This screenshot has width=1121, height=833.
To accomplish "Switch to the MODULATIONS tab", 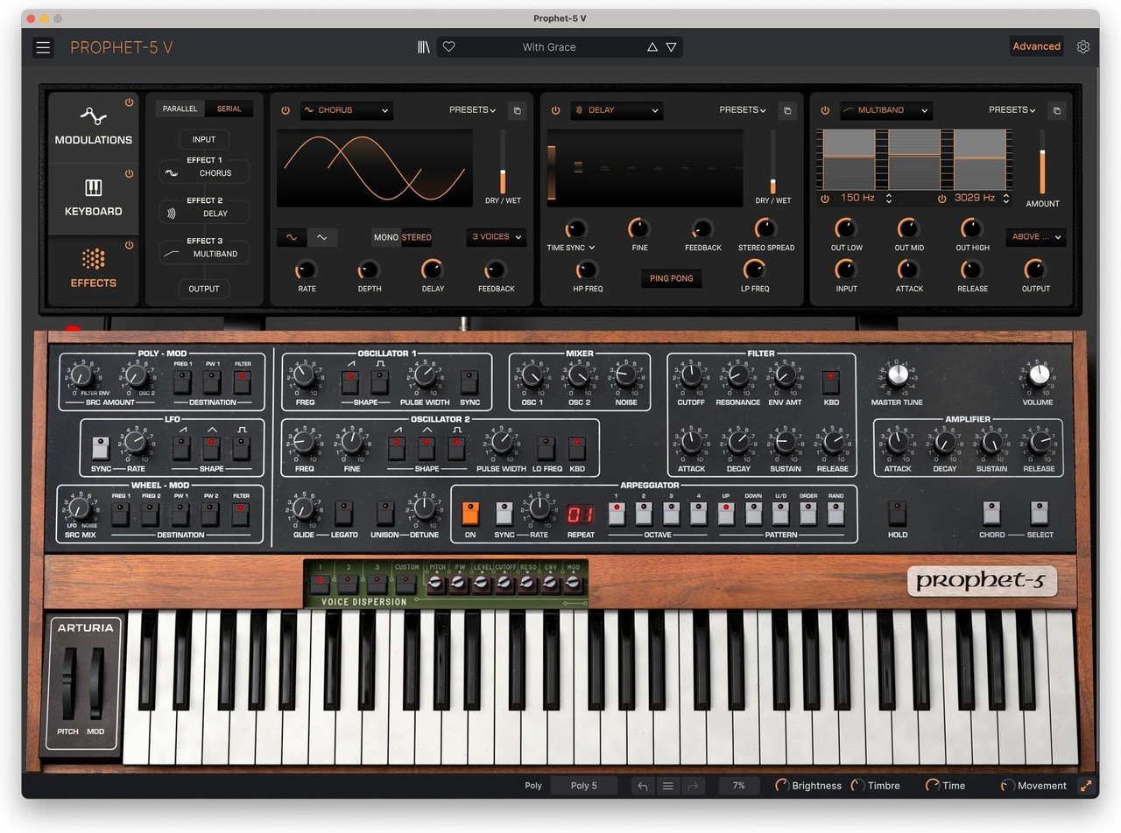I will pyautogui.click(x=94, y=128).
